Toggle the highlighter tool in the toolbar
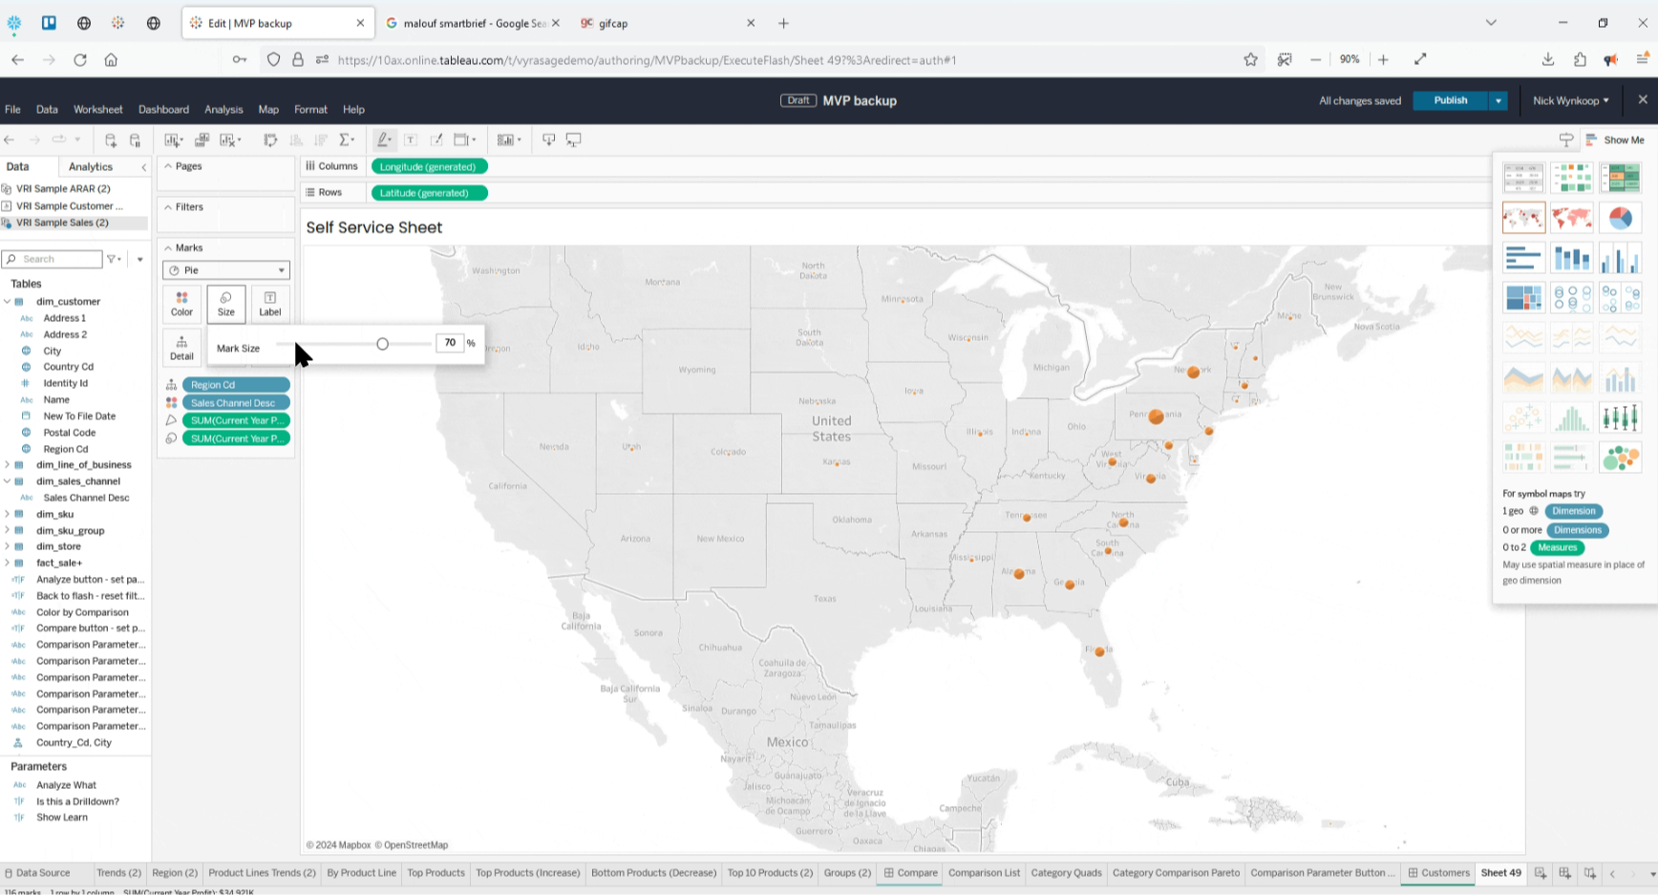Image resolution: width=1658 pixels, height=895 pixels. 383,139
